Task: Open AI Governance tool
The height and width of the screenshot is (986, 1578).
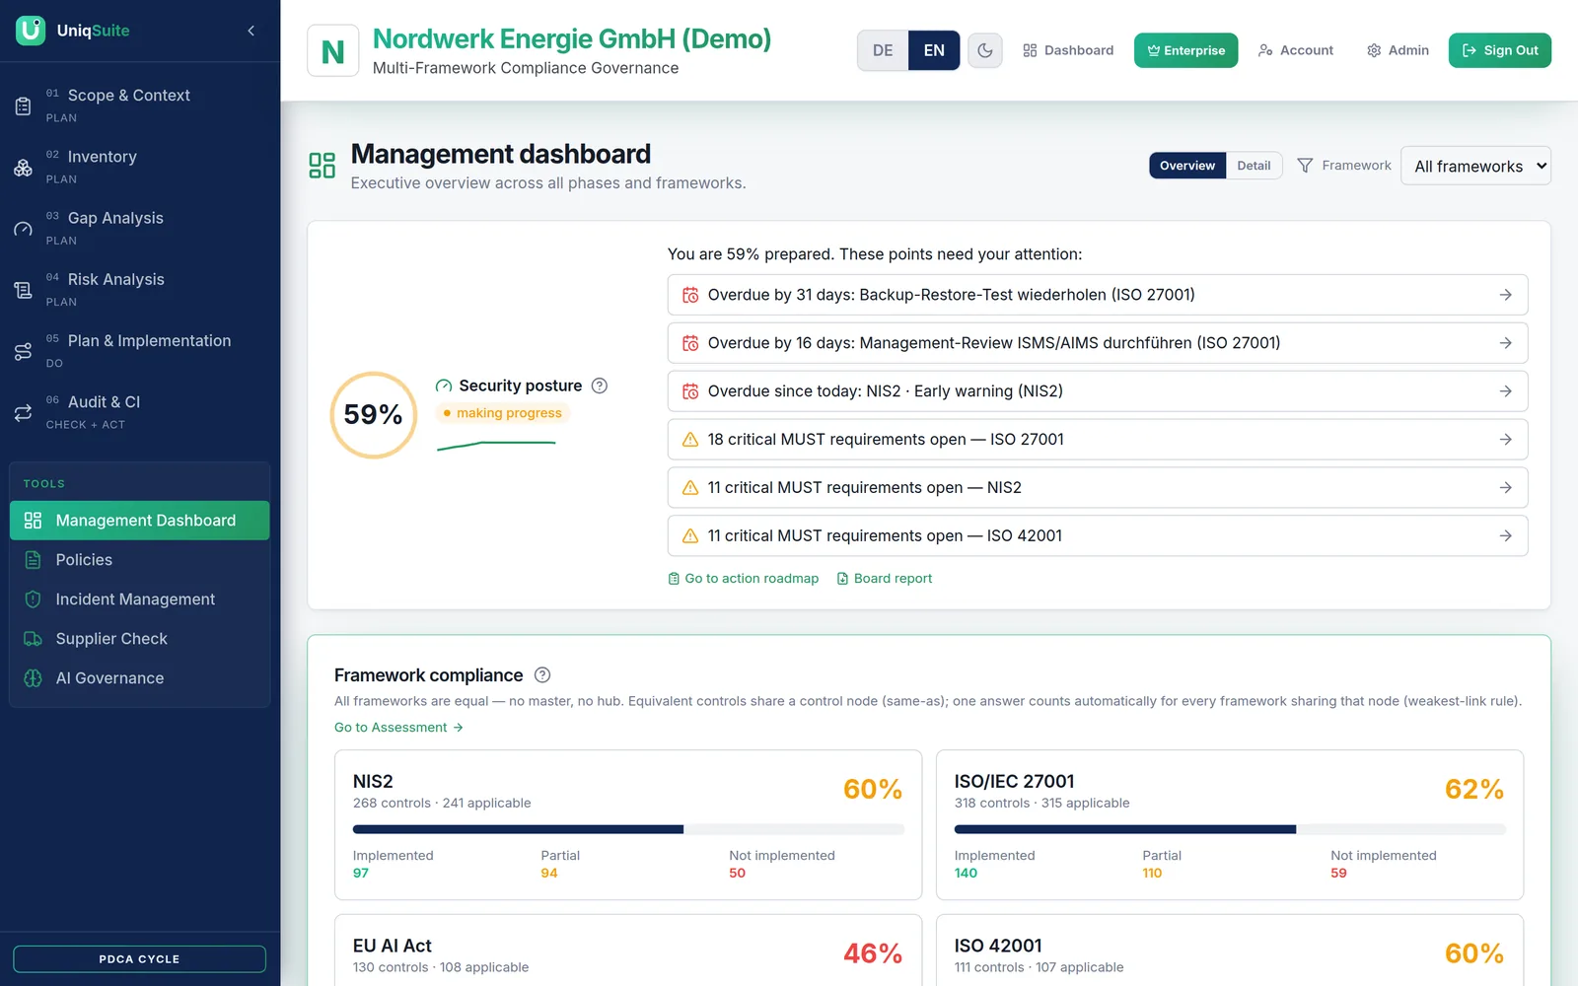Action: pos(139,678)
